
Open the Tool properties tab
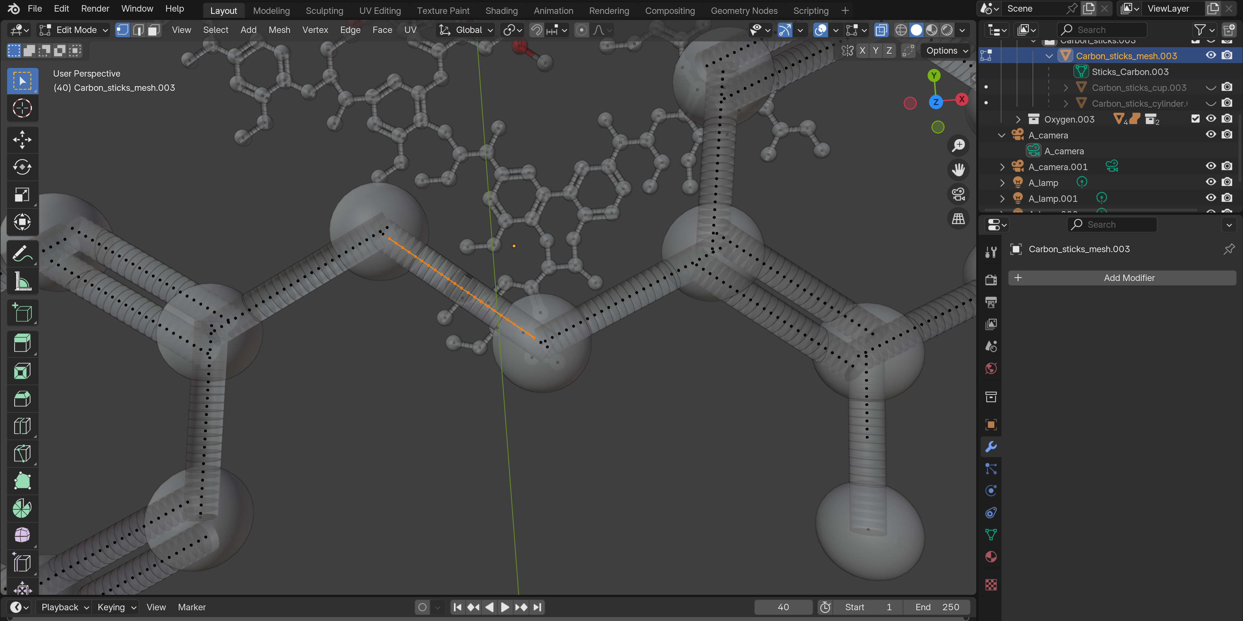pyautogui.click(x=991, y=252)
